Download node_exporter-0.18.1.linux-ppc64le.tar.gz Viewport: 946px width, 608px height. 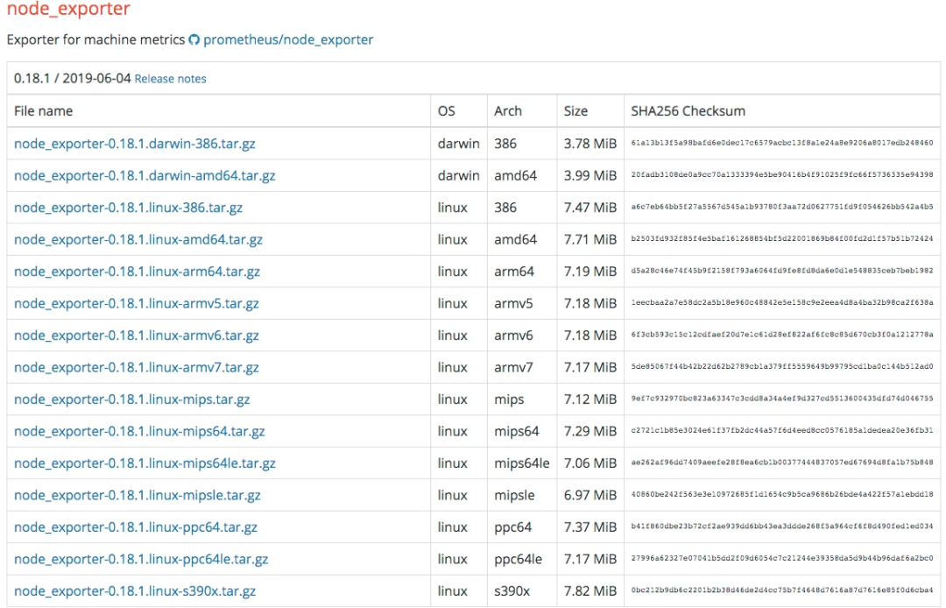coord(141,559)
